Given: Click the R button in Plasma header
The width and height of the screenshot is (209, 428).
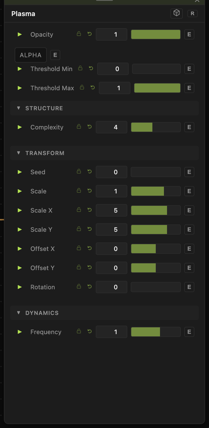Looking at the screenshot, I should pyautogui.click(x=193, y=14).
